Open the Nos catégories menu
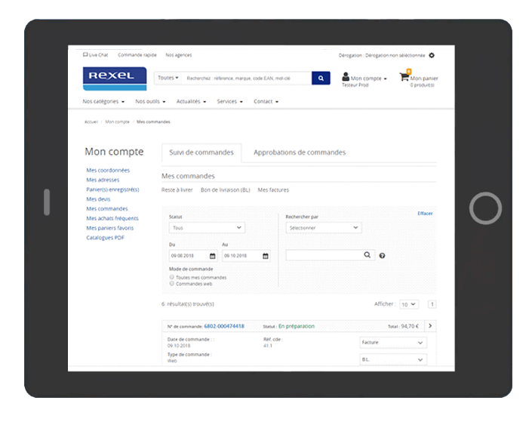 point(103,101)
